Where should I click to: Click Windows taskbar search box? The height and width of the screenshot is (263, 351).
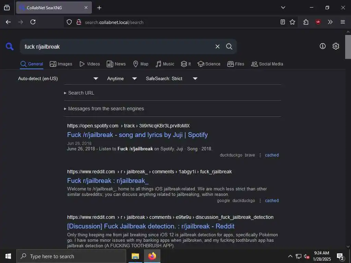click(71, 256)
